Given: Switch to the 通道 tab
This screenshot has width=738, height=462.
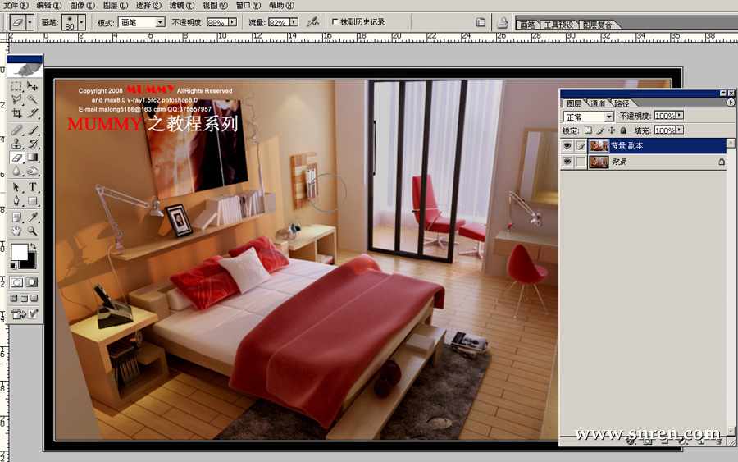Looking at the screenshot, I should click(x=598, y=103).
